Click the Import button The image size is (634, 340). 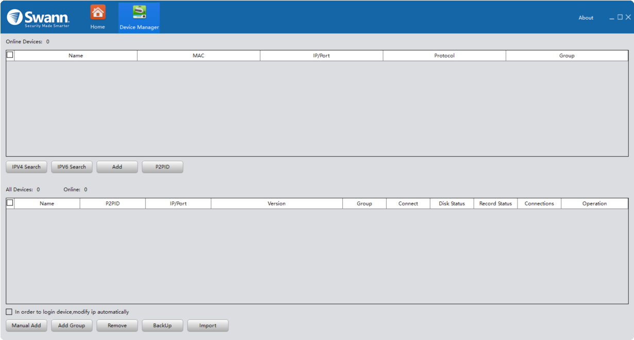[x=208, y=326]
